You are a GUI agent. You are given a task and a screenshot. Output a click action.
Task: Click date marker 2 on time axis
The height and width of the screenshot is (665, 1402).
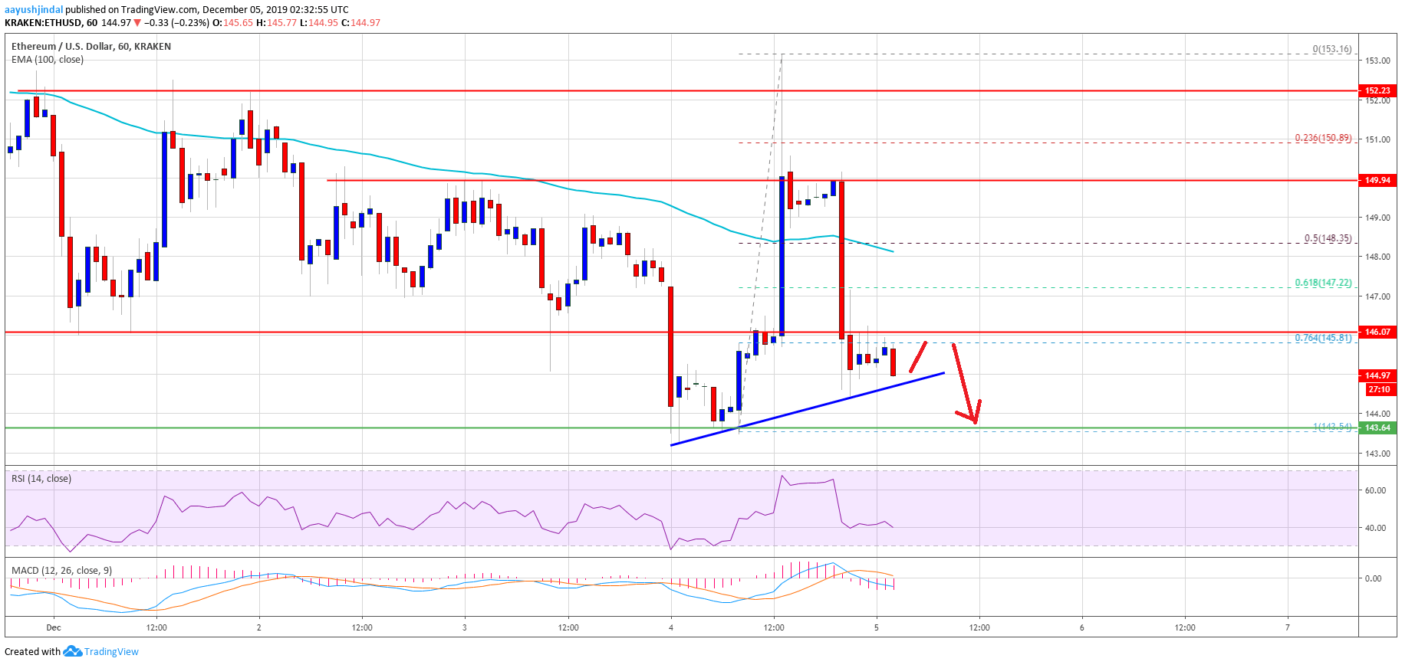[259, 627]
